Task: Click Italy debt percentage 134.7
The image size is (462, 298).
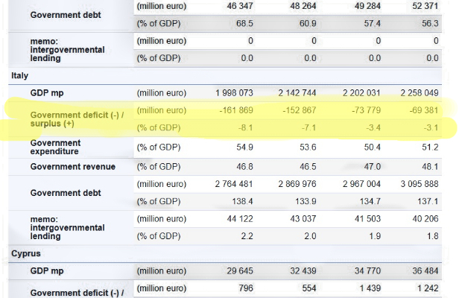Action: [370, 201]
